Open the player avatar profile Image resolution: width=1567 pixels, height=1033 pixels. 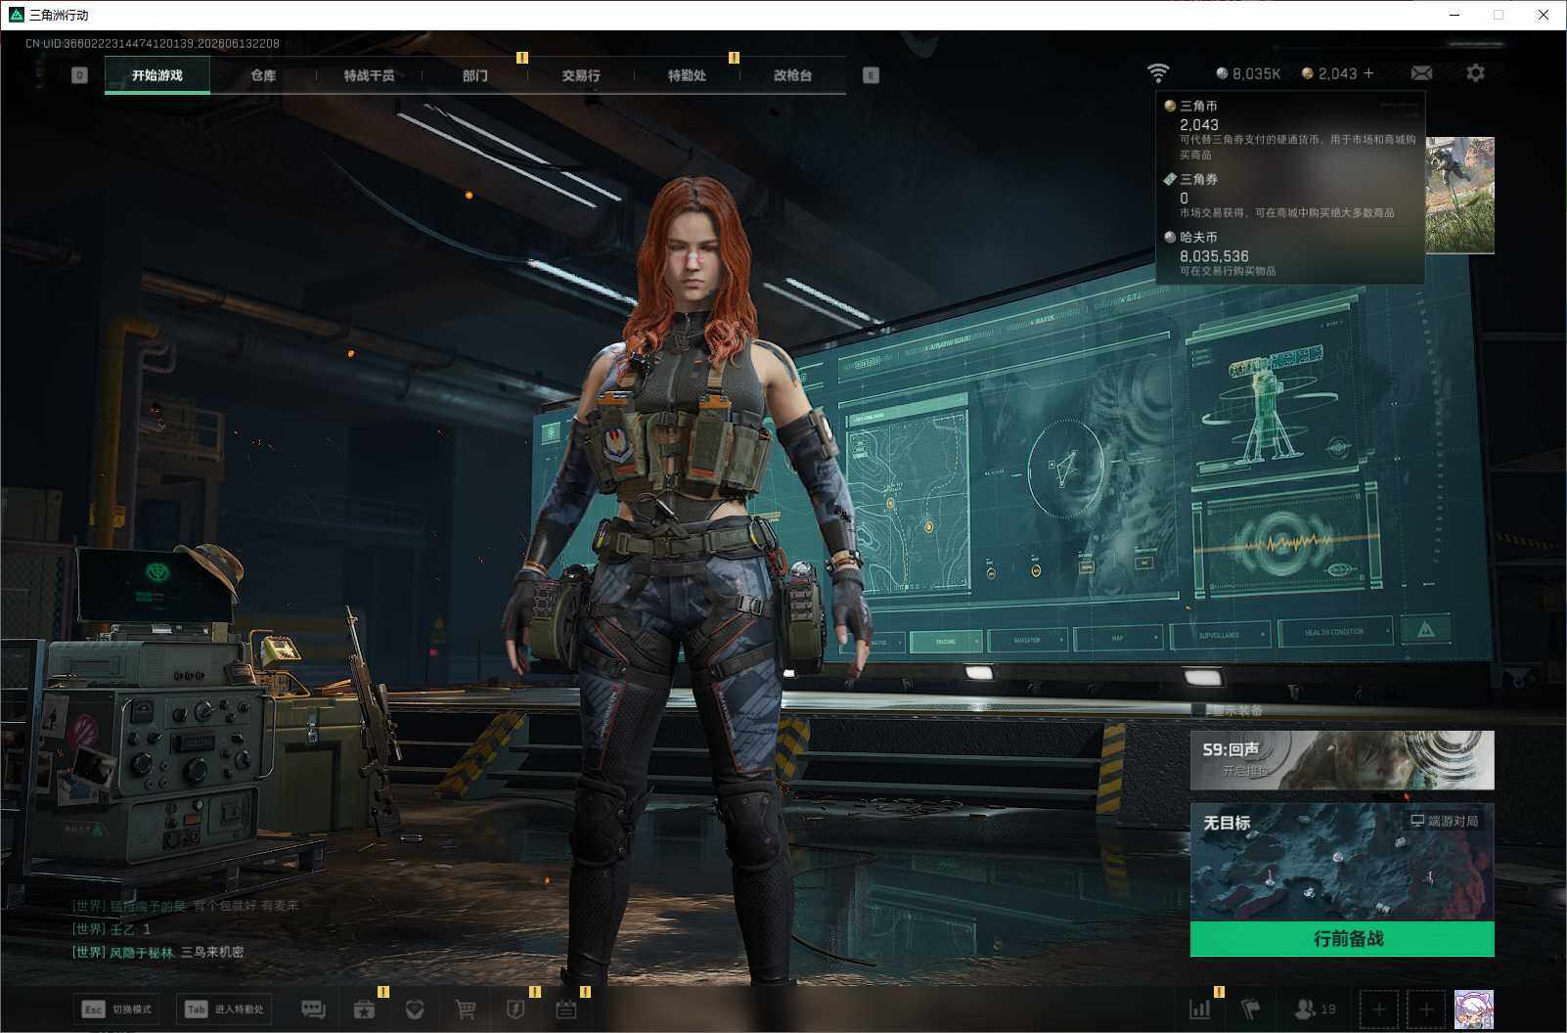coord(1474,1009)
